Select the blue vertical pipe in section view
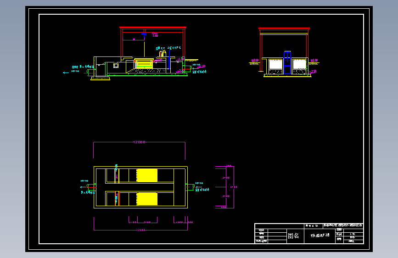Viewport: 398px width, 258px height. (x=169, y=60)
